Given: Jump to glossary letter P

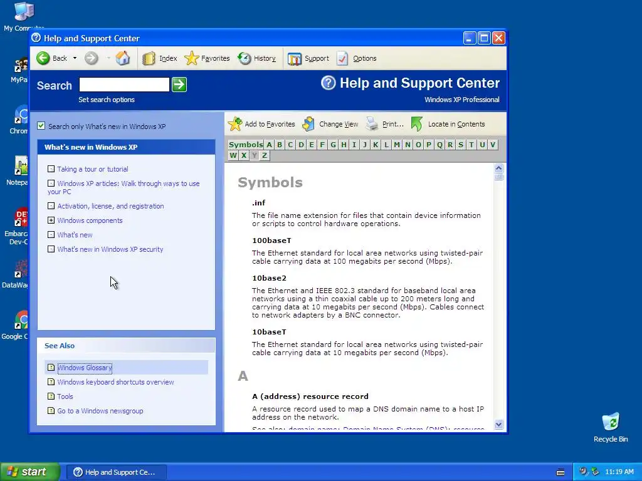Looking at the screenshot, I should 429,145.
